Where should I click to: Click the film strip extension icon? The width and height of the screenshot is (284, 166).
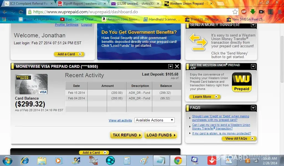pyautogui.click(x=270, y=12)
